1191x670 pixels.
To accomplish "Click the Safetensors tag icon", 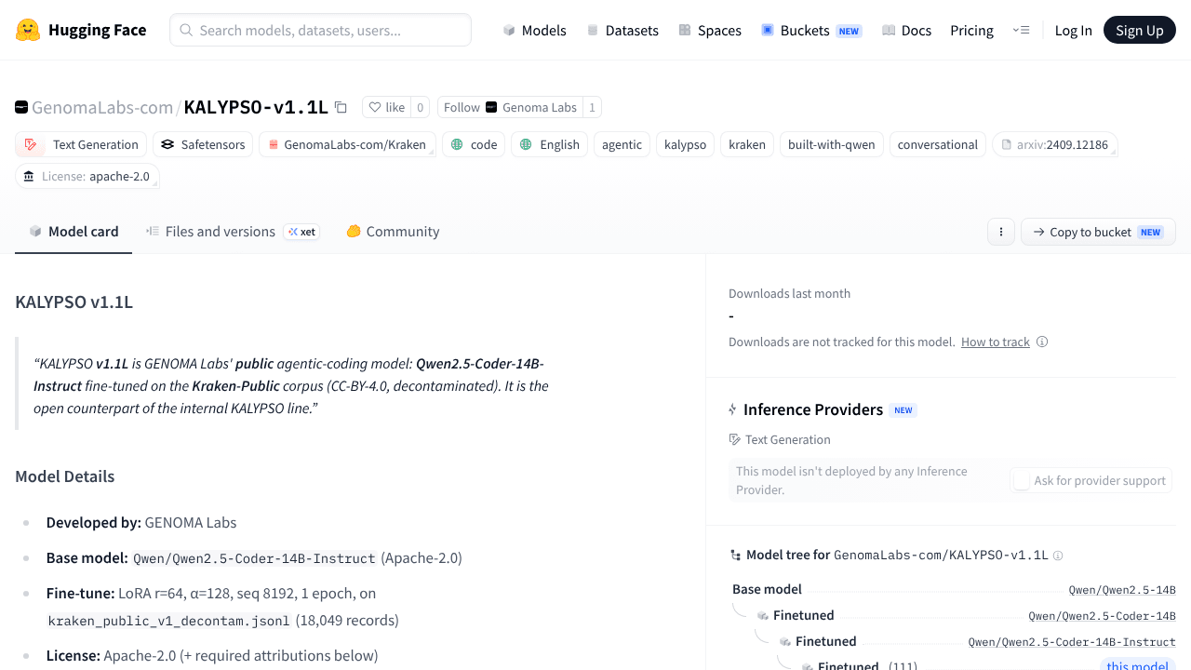I will pyautogui.click(x=167, y=144).
